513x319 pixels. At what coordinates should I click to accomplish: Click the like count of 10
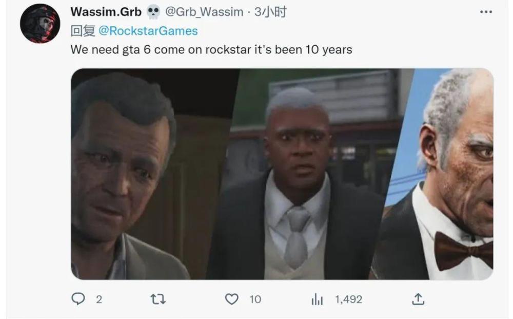[x=255, y=299]
